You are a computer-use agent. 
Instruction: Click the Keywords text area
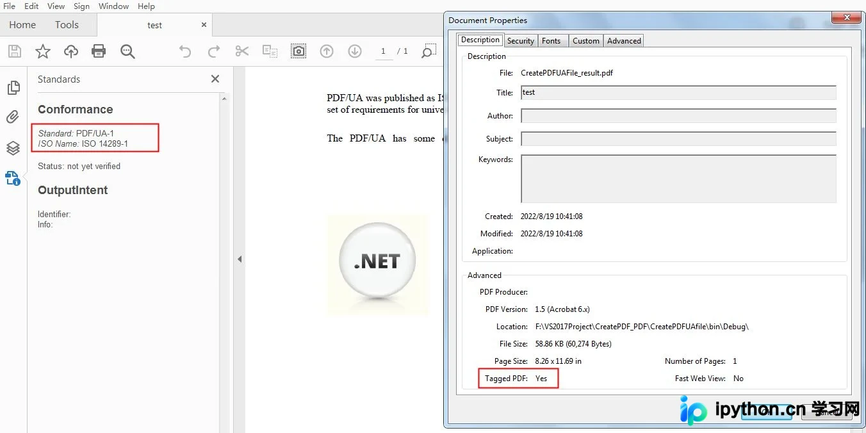click(678, 179)
